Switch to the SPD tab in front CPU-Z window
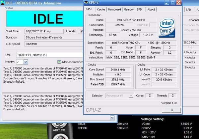This screenshot has height=139, width=199. point(139,10)
